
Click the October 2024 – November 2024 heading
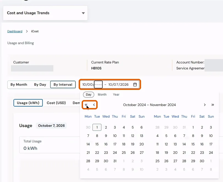[149, 105]
